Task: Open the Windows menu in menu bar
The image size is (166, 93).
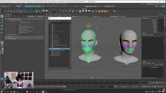Action: [26, 4]
